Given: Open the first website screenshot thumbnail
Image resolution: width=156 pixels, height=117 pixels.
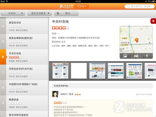Looking at the screenshot, I should pos(61,71).
